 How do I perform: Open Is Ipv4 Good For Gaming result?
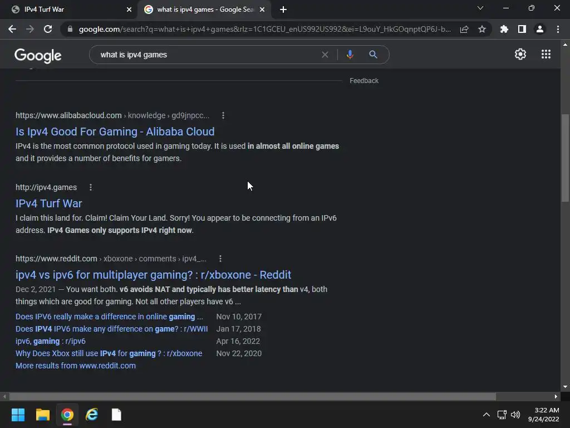[115, 132]
